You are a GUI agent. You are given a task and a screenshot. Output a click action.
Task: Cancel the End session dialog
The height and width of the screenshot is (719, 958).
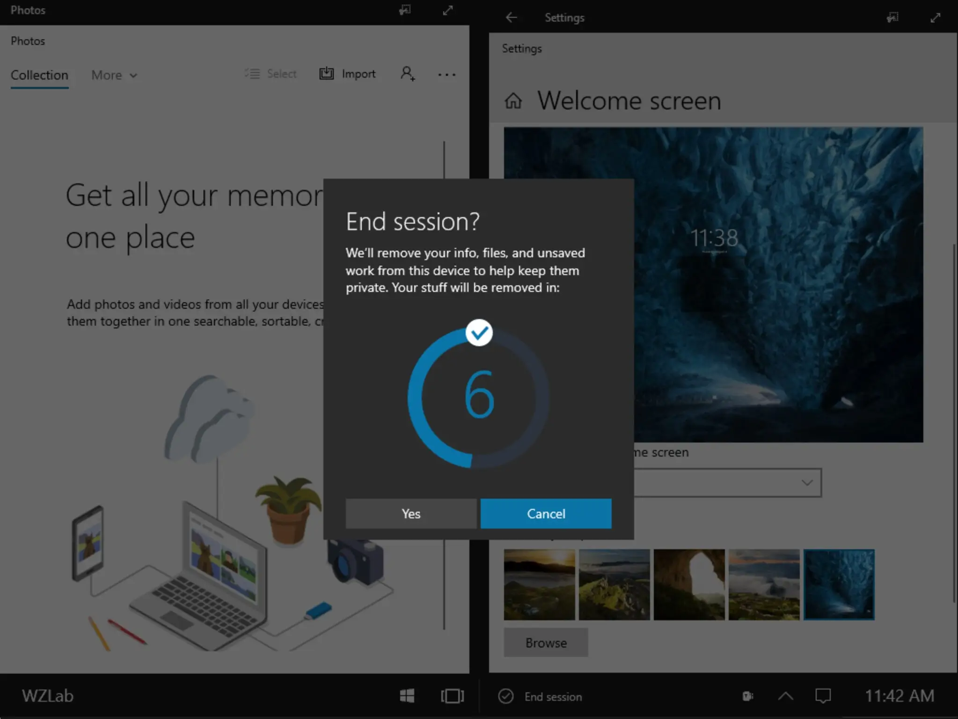click(x=546, y=513)
